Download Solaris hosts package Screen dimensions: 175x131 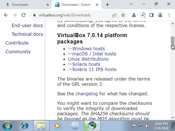click(x=86, y=64)
